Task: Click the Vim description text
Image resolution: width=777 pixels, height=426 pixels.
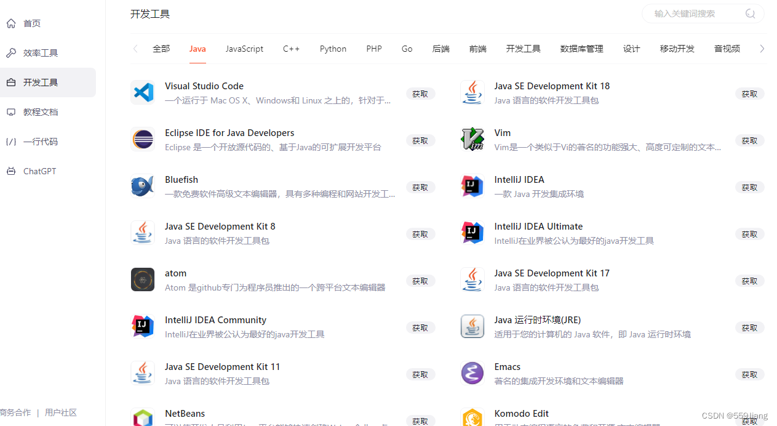Action: tap(608, 147)
